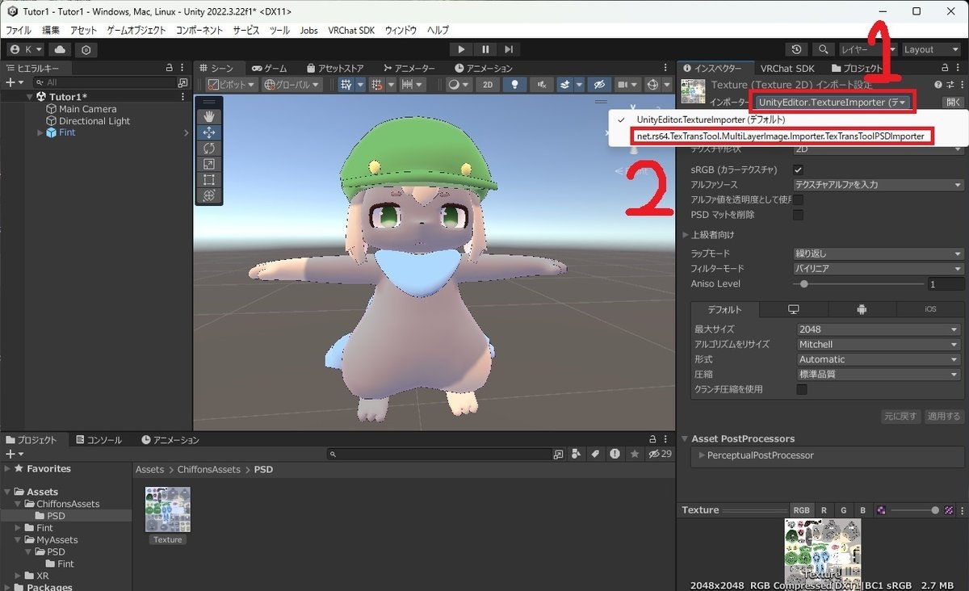Toggle scene lighting bulb icon
This screenshot has width=969, height=591.
(x=514, y=84)
